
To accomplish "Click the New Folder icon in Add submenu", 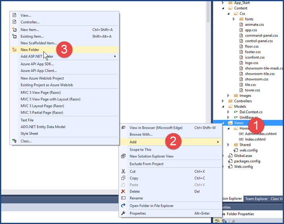I will 14,49.
